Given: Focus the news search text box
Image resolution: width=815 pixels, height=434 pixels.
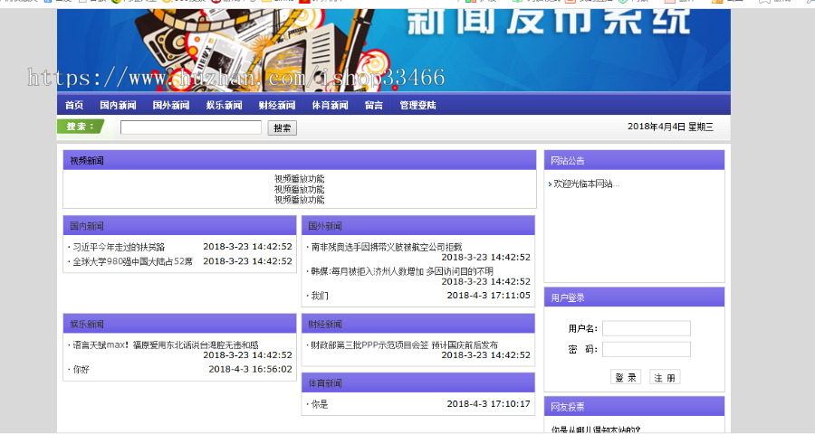Looking at the screenshot, I should click(x=191, y=127).
